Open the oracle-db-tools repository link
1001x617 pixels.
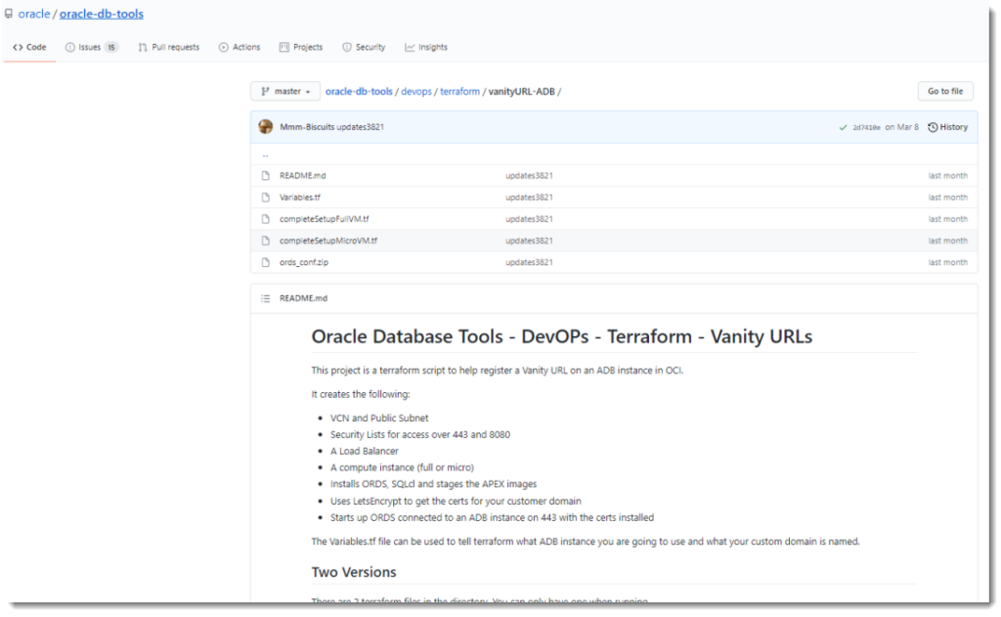click(x=102, y=15)
